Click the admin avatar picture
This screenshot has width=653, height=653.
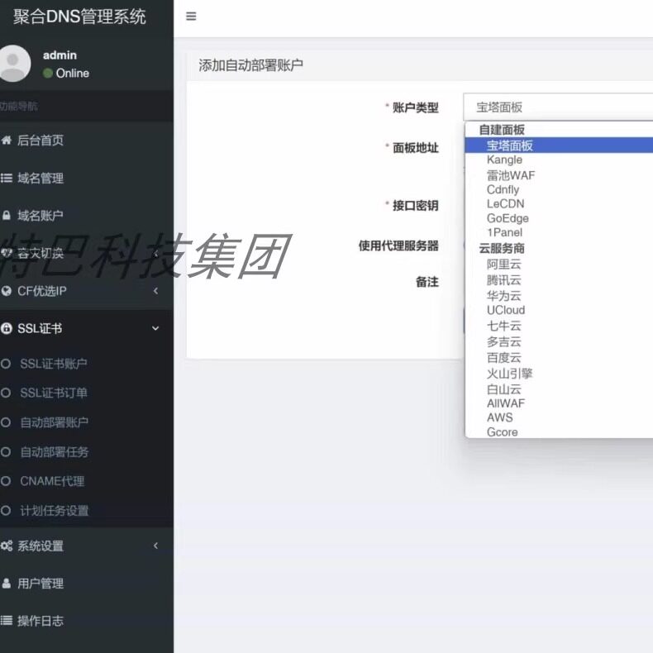click(14, 64)
